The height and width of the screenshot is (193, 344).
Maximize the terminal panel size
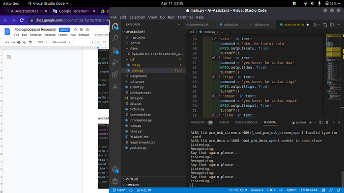click(334, 122)
